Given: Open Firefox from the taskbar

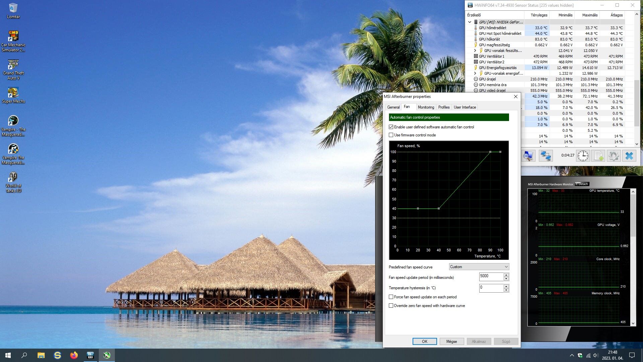Looking at the screenshot, I should coord(74,355).
